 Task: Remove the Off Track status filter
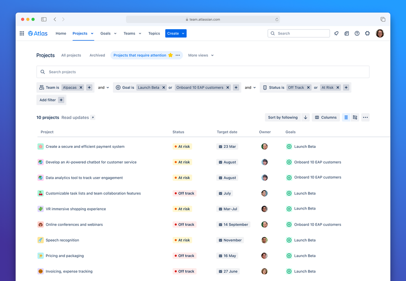point(308,87)
